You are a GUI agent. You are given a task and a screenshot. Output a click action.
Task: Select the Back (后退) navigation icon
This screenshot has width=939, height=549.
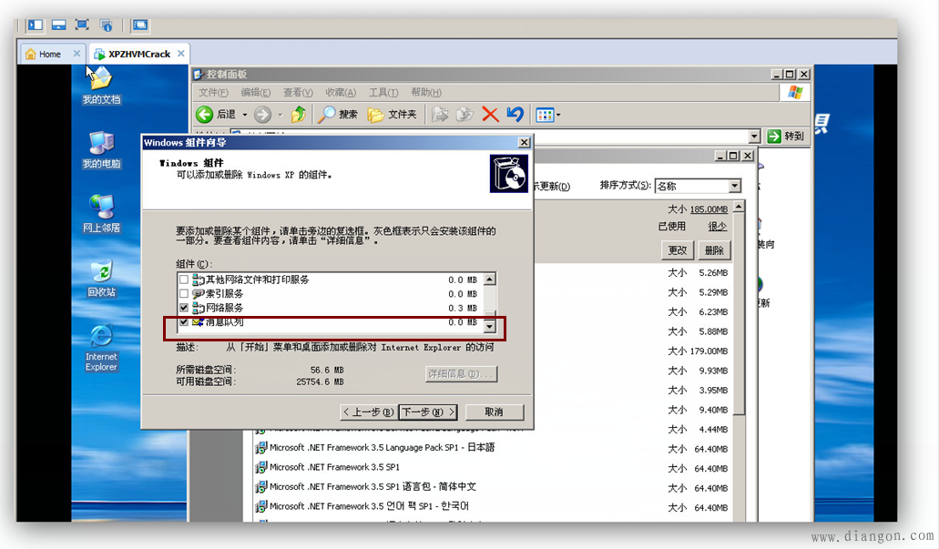[204, 115]
